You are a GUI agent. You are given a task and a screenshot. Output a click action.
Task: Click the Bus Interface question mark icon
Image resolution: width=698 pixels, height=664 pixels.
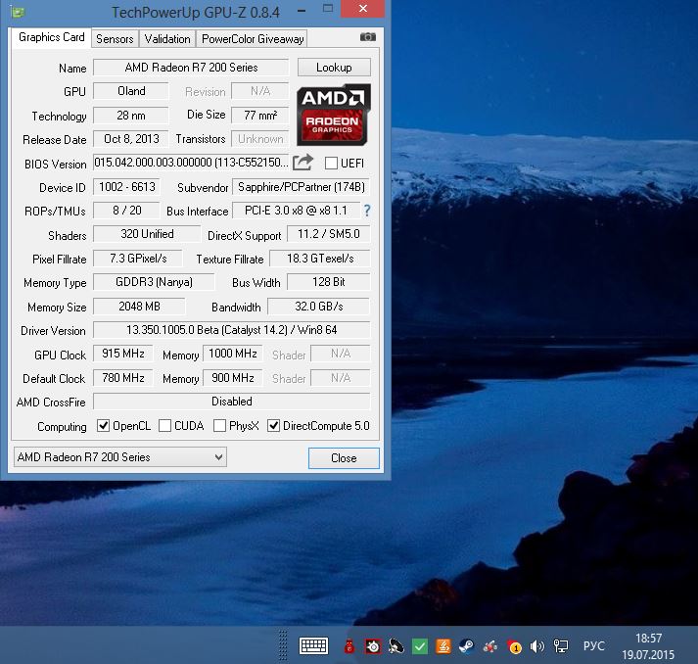[367, 211]
